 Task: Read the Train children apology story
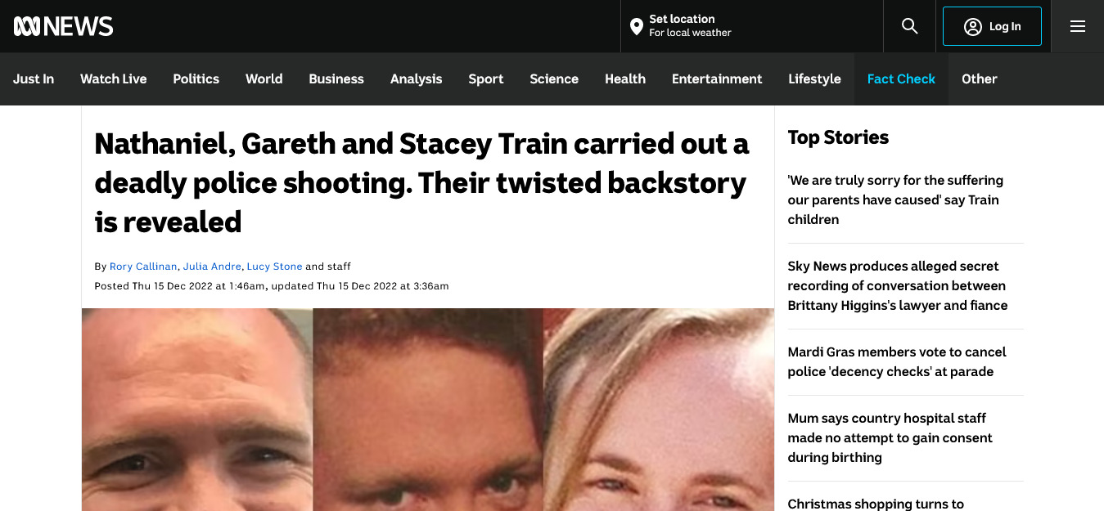(x=895, y=199)
